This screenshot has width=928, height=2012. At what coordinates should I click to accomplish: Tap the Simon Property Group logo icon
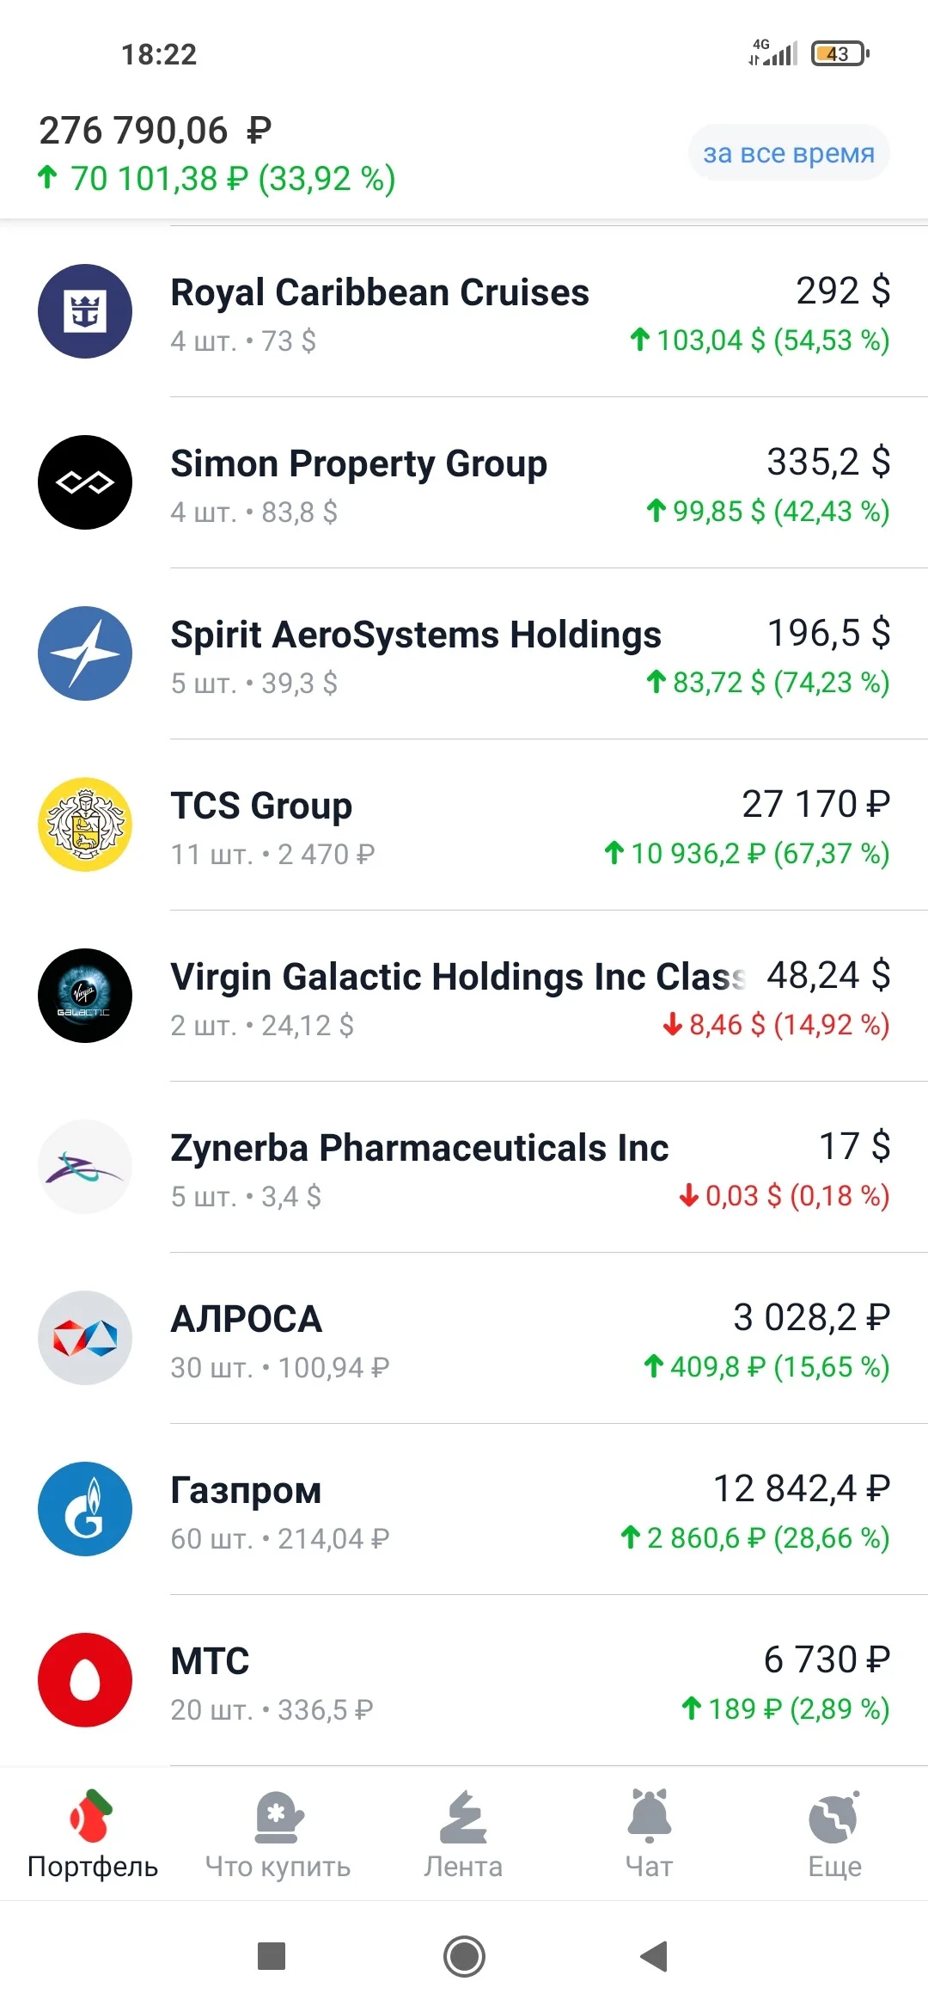coord(85,482)
